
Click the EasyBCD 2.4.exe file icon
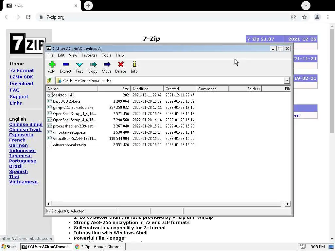pos(50,101)
